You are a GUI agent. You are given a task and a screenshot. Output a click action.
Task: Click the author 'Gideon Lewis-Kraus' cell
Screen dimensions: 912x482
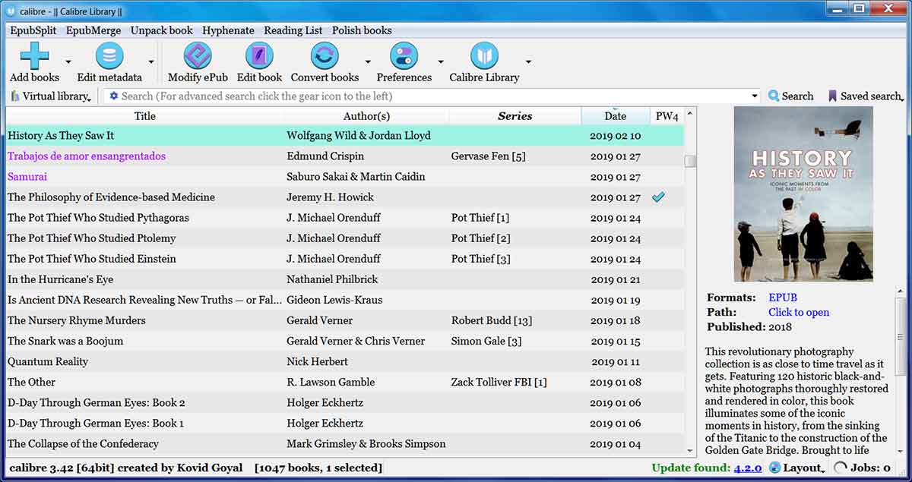click(366, 300)
